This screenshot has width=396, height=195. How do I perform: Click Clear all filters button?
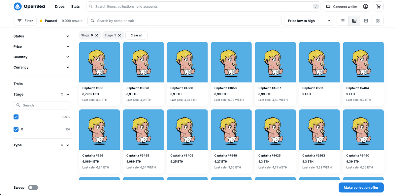[x=136, y=35]
